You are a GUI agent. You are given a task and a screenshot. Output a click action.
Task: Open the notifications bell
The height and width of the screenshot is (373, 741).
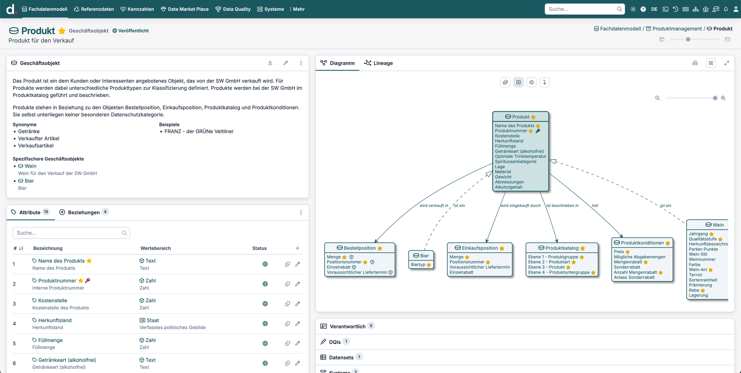726,9
